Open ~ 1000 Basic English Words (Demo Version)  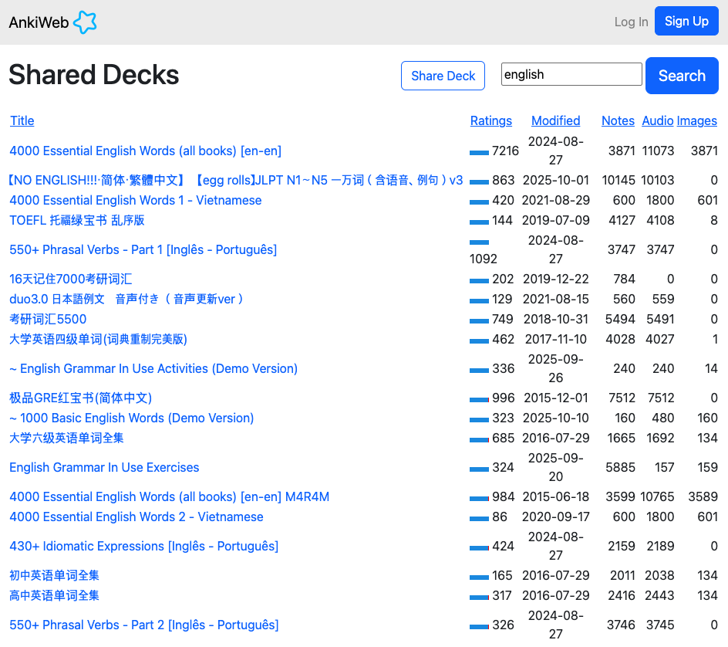click(x=131, y=418)
